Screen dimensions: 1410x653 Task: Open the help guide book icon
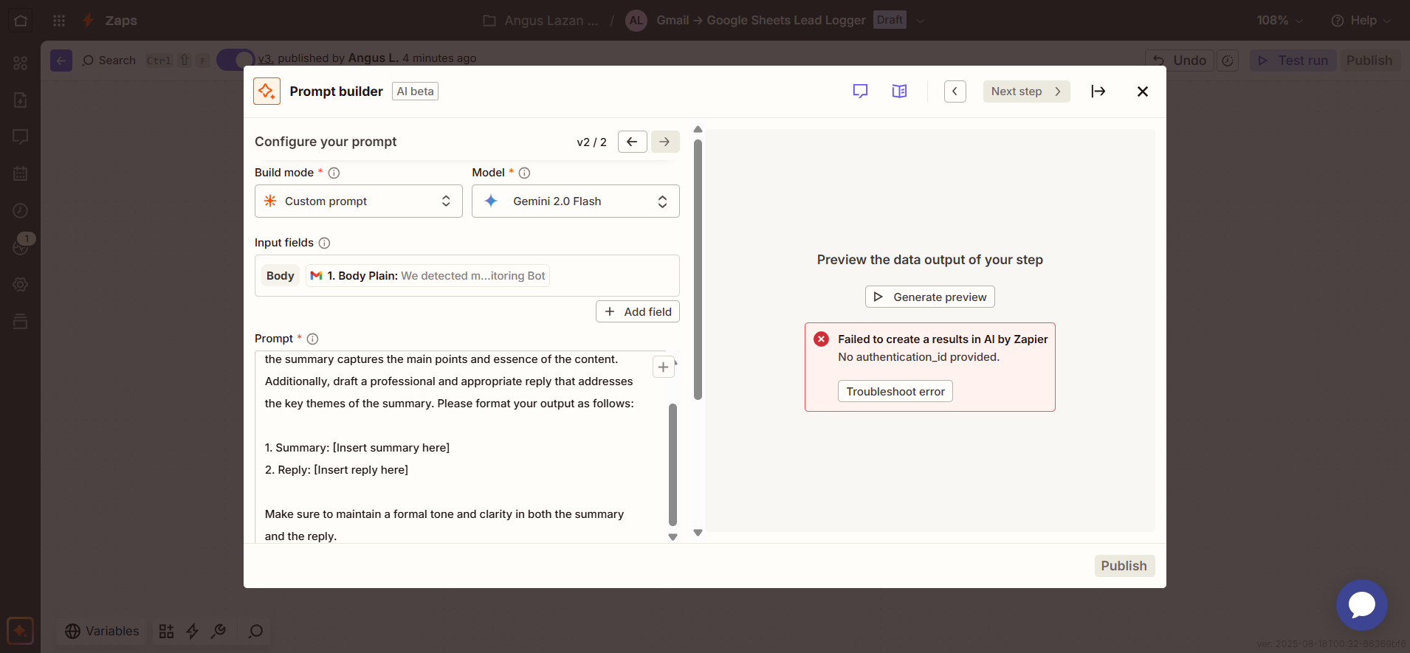[x=899, y=91]
